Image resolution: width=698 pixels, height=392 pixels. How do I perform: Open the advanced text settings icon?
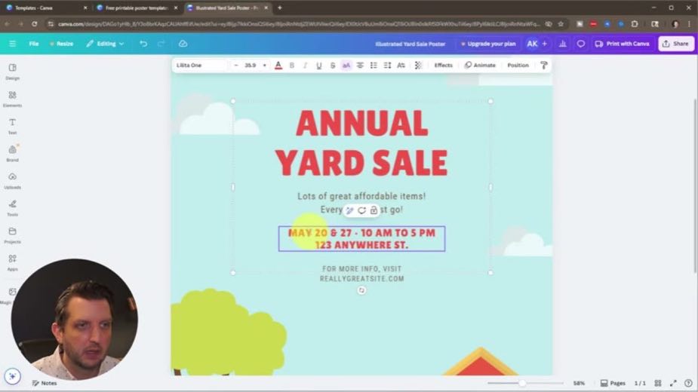401,66
